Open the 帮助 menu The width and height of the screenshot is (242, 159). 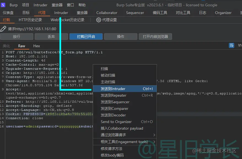coord(82,5)
